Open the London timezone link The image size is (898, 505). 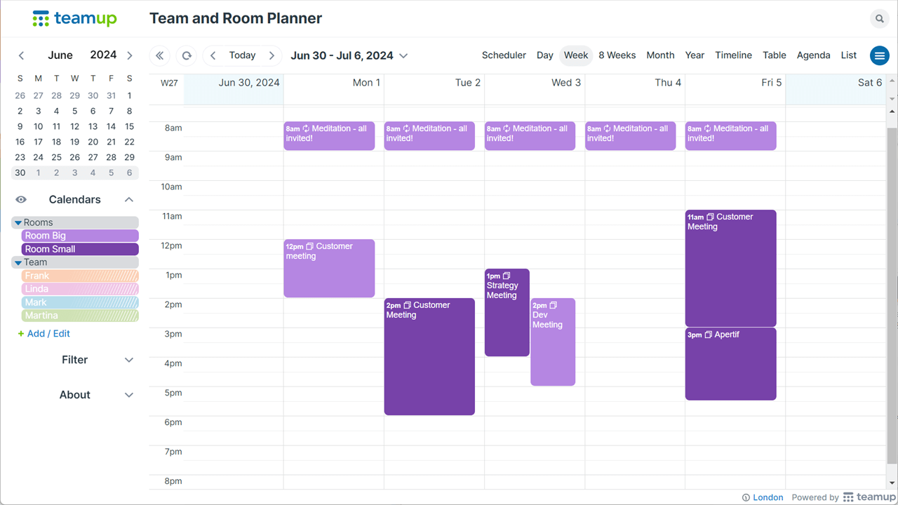click(x=768, y=497)
